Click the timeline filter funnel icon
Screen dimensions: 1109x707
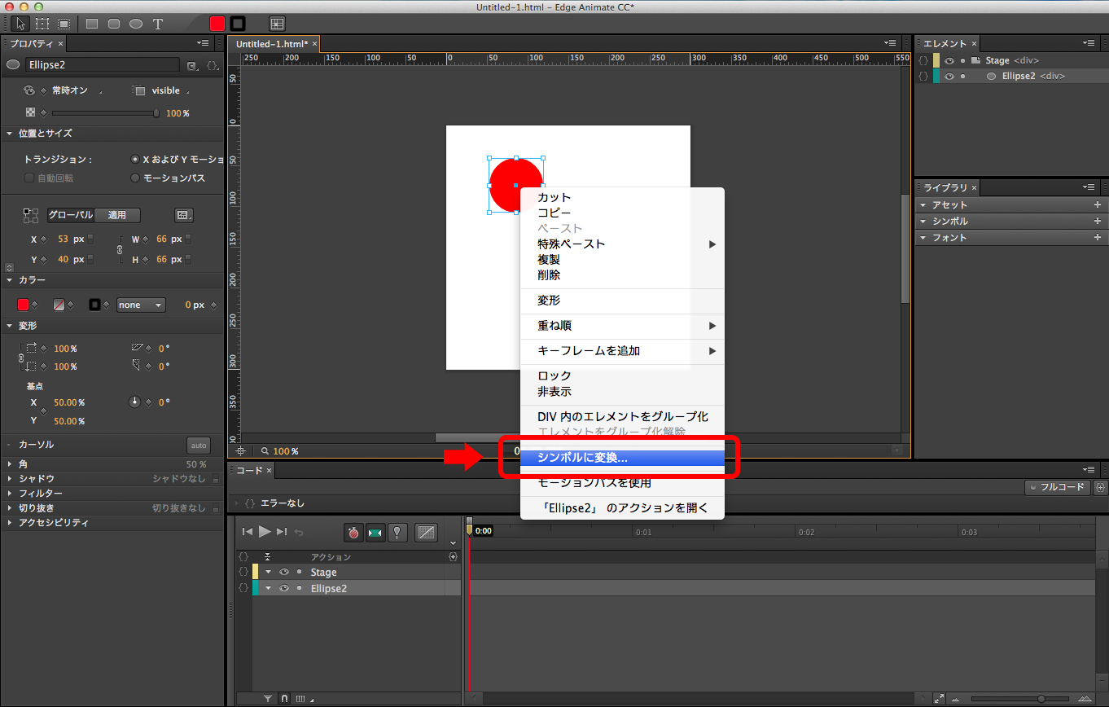[x=268, y=699]
